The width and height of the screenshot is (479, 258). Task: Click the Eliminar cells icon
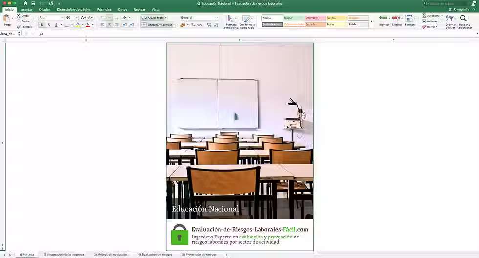396,18
